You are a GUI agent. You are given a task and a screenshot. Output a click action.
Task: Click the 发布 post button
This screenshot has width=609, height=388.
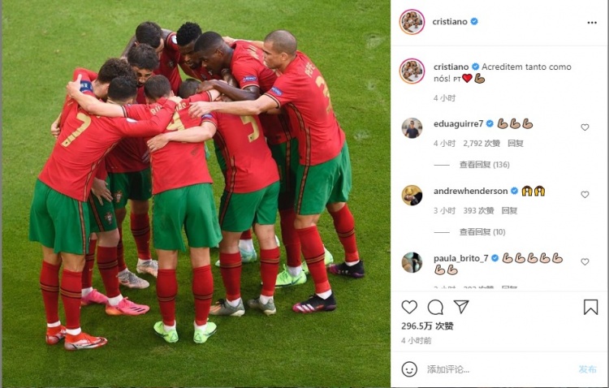point(587,369)
